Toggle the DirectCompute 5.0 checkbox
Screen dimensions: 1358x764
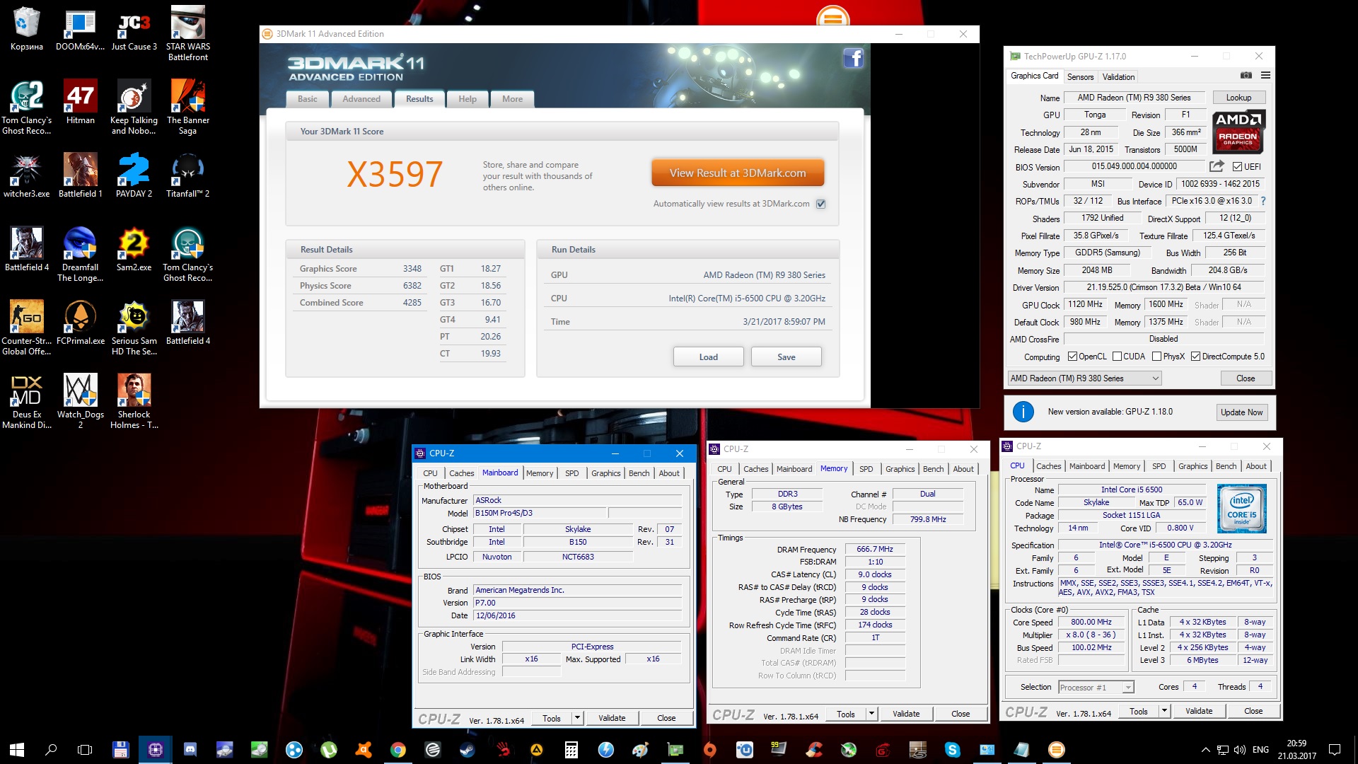(x=1195, y=357)
